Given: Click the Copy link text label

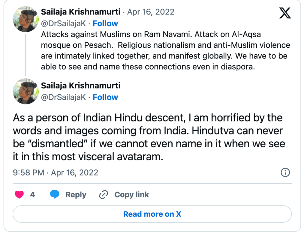Looking at the screenshot, I should click(132, 195).
